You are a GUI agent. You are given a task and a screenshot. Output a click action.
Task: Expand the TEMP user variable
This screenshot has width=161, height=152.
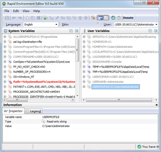84,67
